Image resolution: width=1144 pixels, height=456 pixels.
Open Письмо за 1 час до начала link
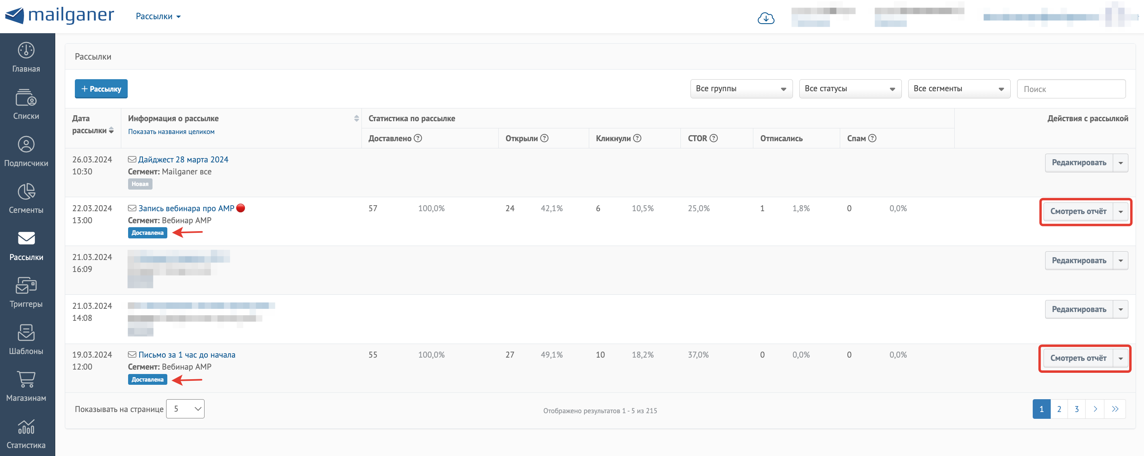pos(187,354)
